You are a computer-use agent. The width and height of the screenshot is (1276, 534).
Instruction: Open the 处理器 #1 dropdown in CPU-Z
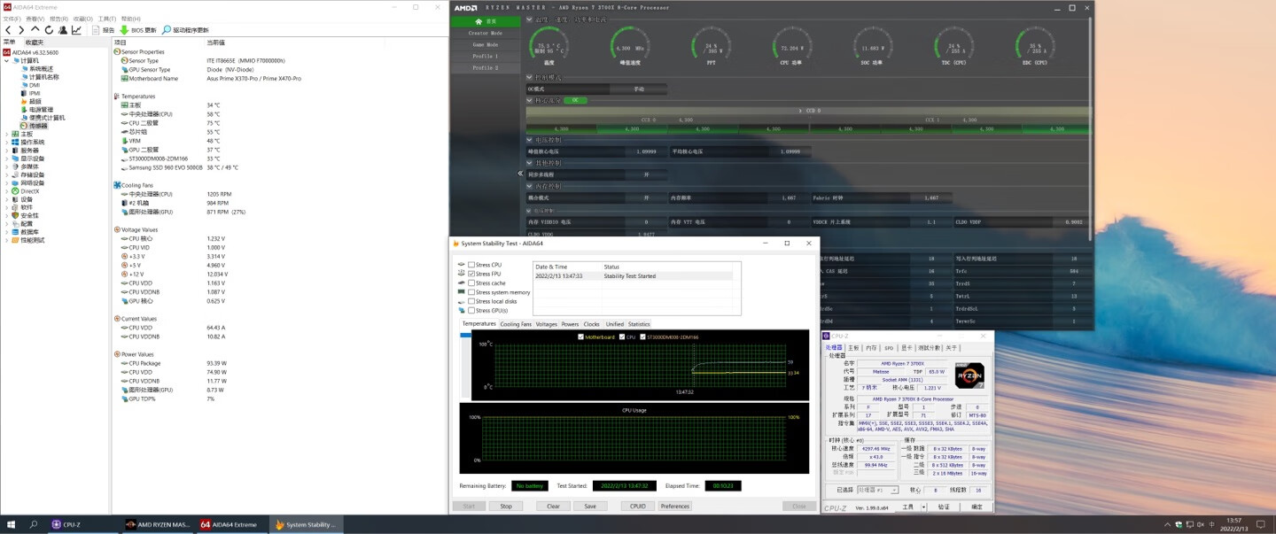pos(877,490)
